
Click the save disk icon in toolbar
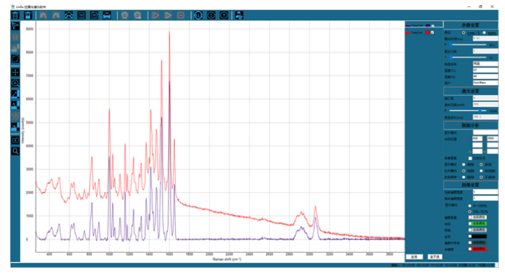tap(94, 14)
